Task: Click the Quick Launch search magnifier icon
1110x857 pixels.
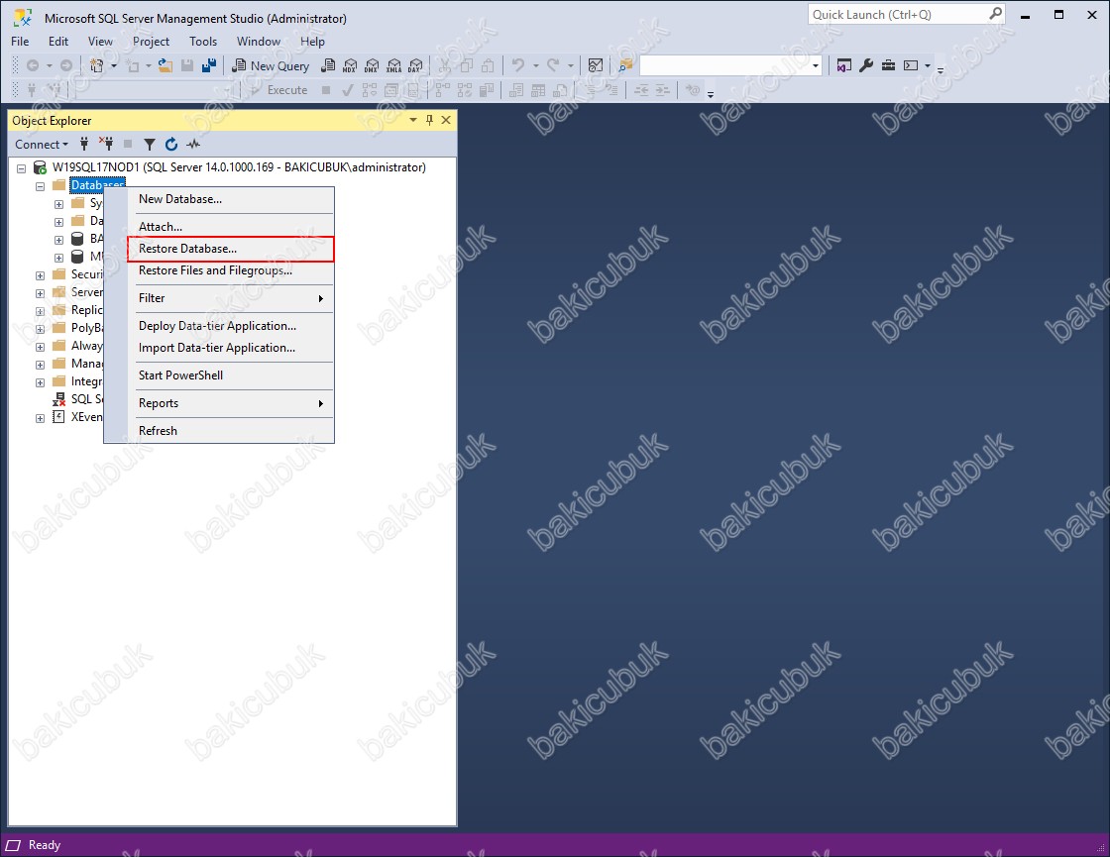Action: tap(995, 14)
